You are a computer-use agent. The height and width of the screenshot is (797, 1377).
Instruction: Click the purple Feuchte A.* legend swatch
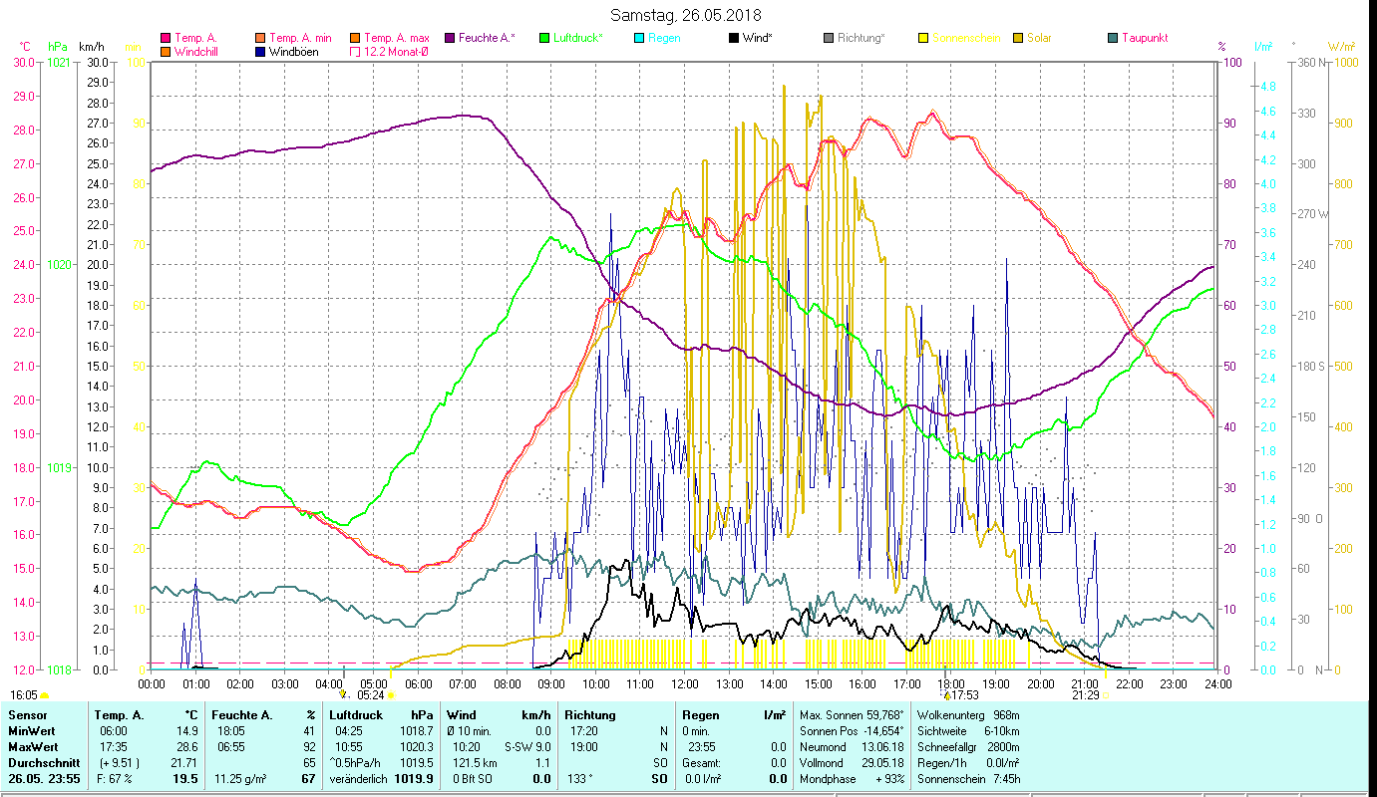(x=450, y=38)
